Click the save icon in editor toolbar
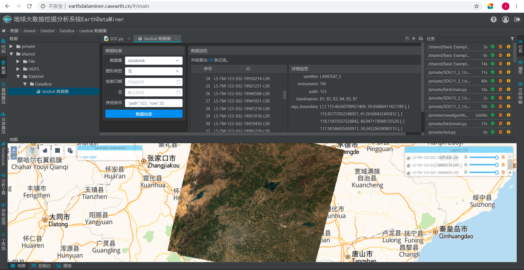 pyautogui.click(x=407, y=39)
